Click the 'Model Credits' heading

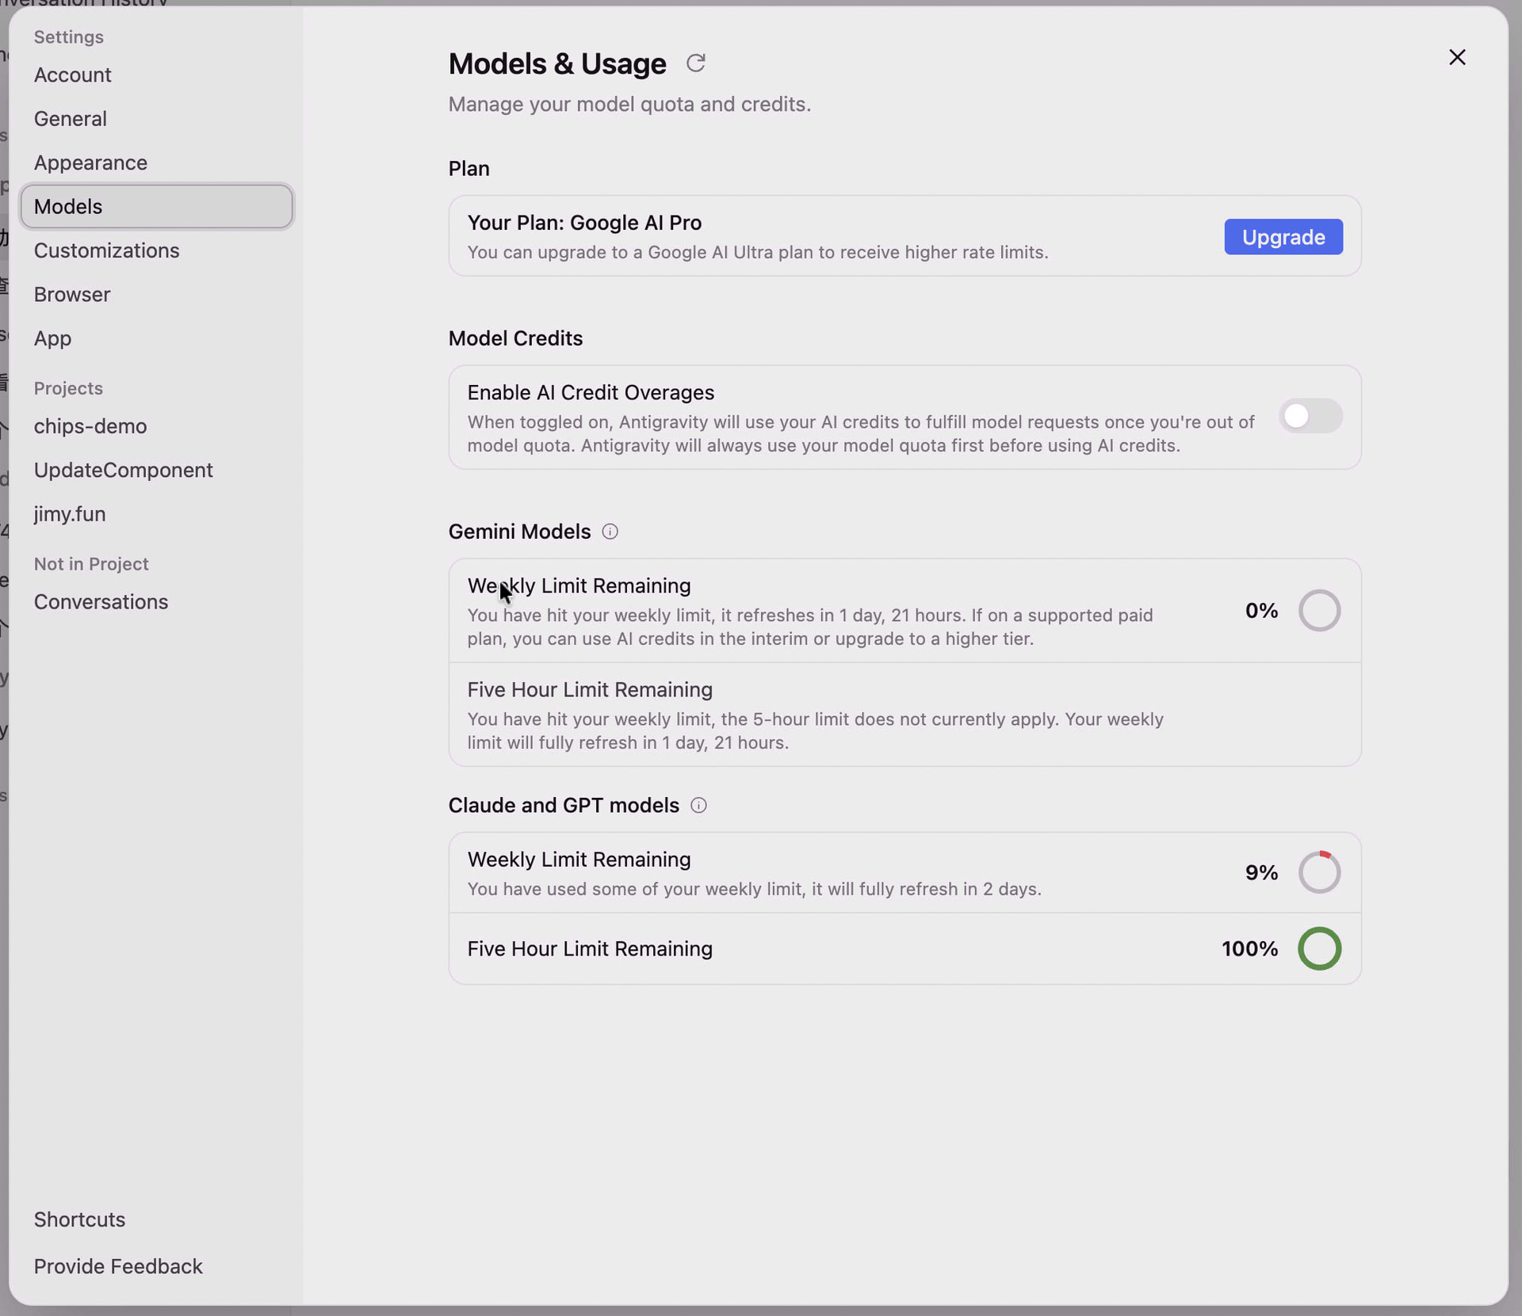(515, 338)
